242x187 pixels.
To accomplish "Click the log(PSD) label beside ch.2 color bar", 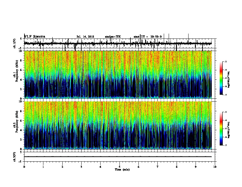I will (229, 130).
